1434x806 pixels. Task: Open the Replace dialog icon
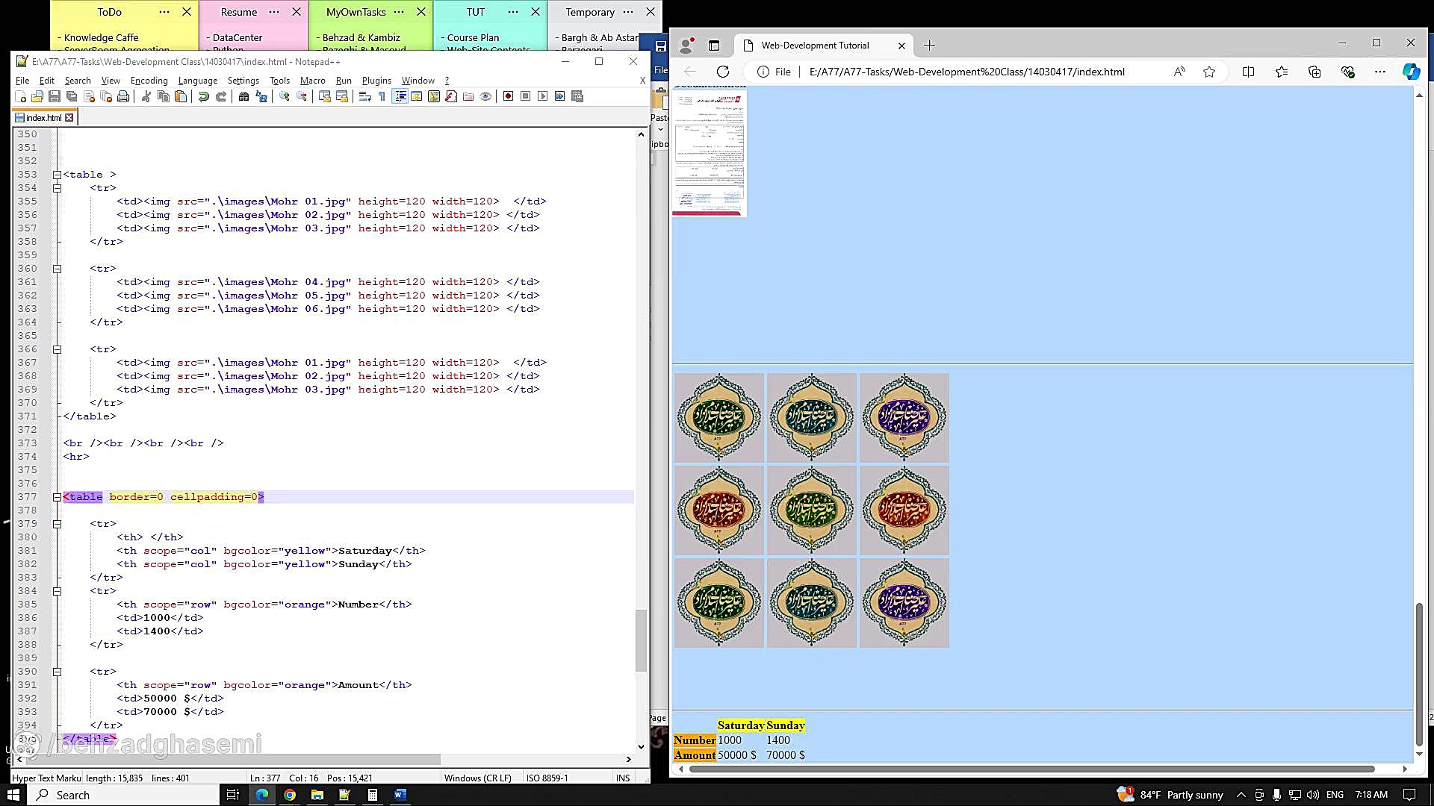[x=261, y=96]
